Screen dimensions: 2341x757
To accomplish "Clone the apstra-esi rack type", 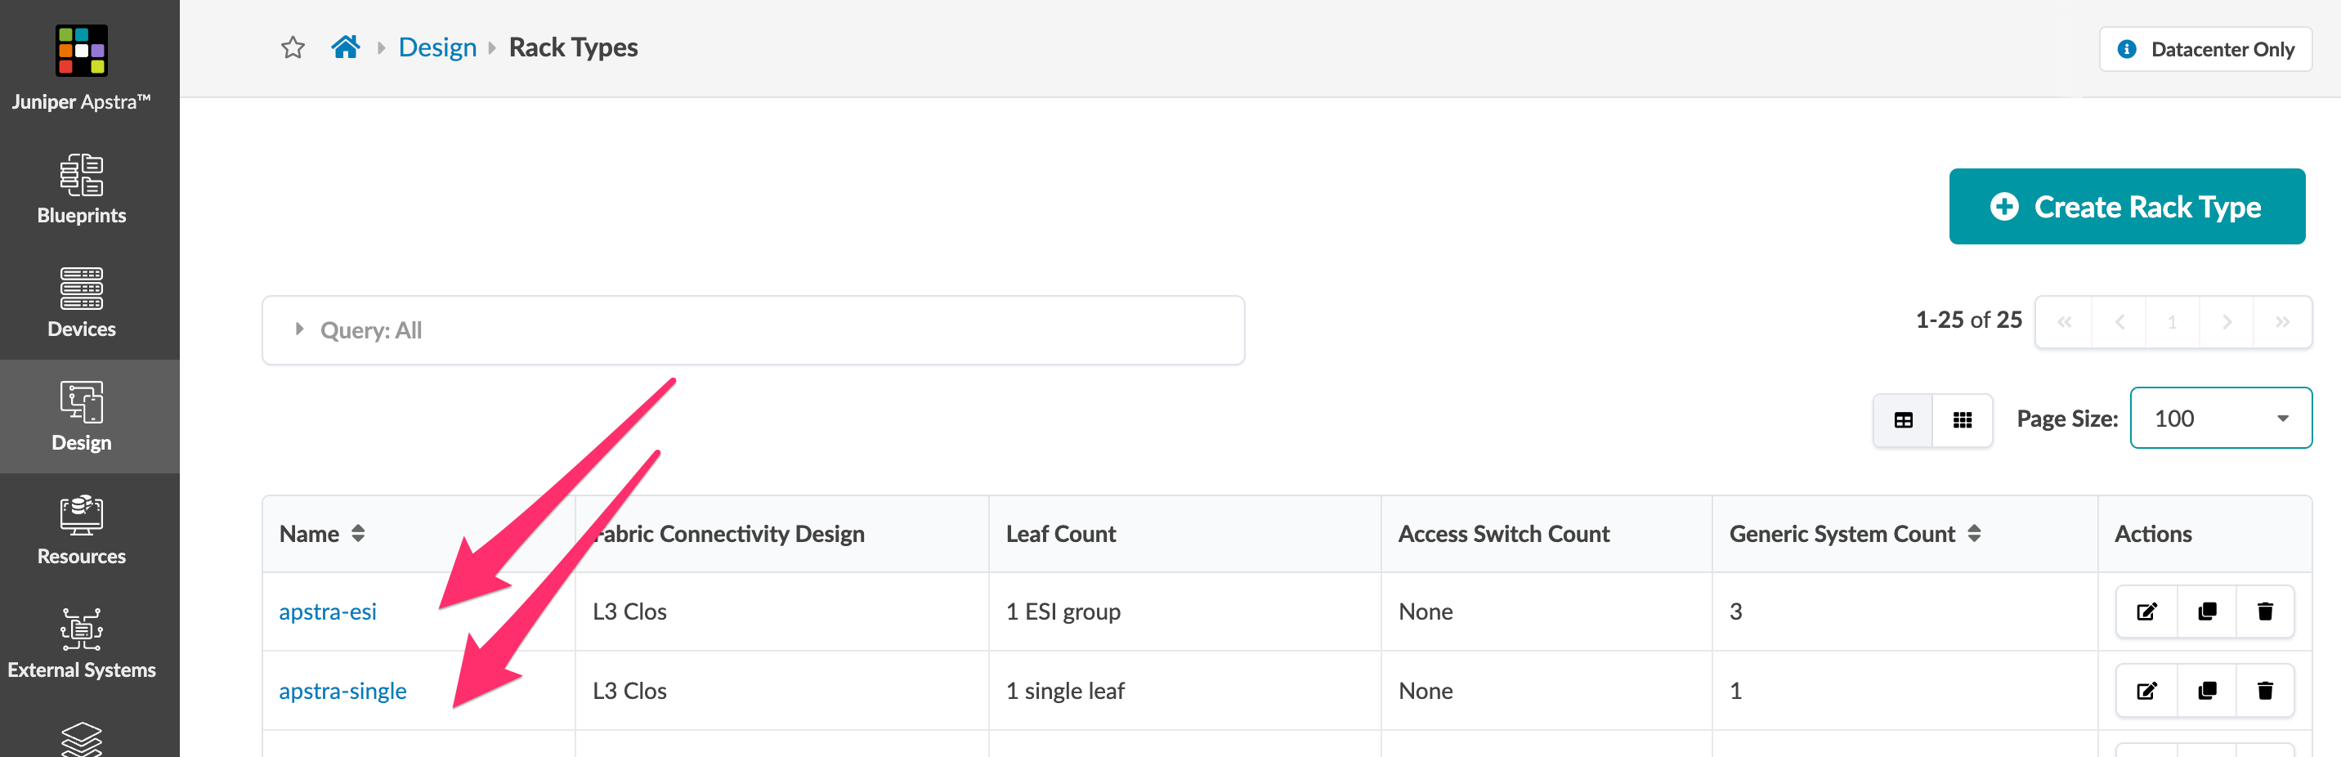I will coord(2206,611).
